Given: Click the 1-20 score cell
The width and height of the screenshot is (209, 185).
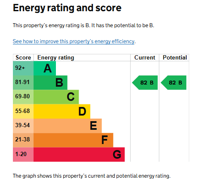Looking at the screenshot, I should pyautogui.click(x=23, y=154).
